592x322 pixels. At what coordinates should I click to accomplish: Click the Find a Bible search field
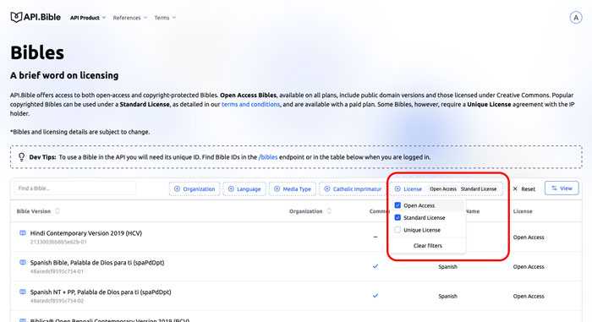[74, 188]
